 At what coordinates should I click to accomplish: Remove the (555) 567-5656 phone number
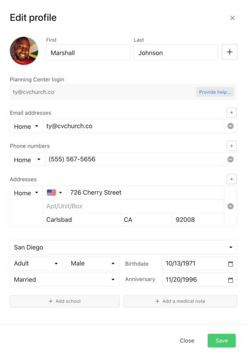tap(230, 159)
